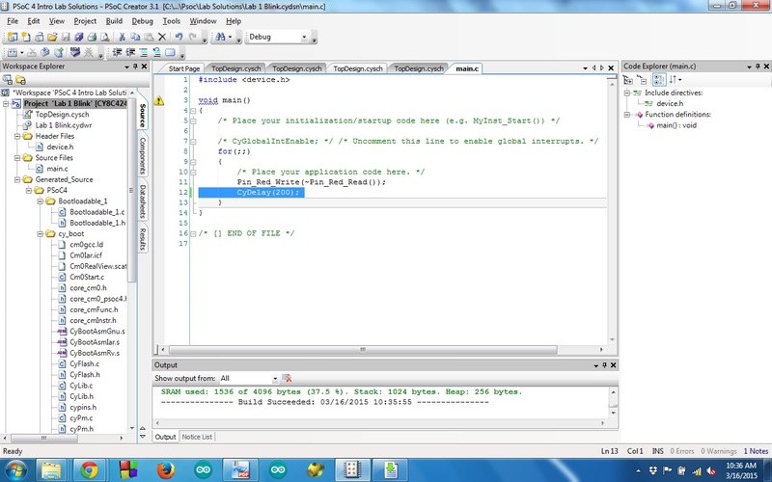The image size is (772, 482).
Task: Click the Open file folder icon
Action: (53, 37)
